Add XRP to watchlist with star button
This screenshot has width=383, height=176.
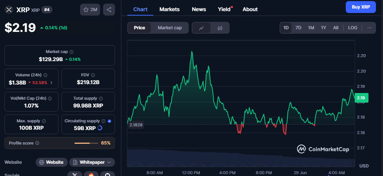pyautogui.click(x=90, y=10)
